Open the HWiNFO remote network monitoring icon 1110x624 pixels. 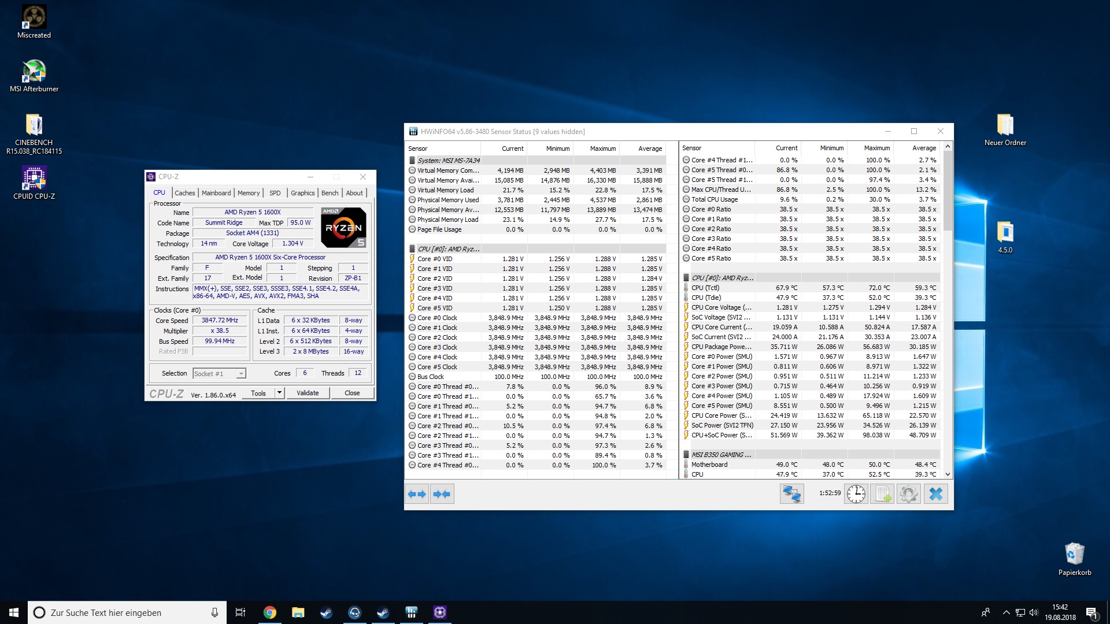click(791, 494)
